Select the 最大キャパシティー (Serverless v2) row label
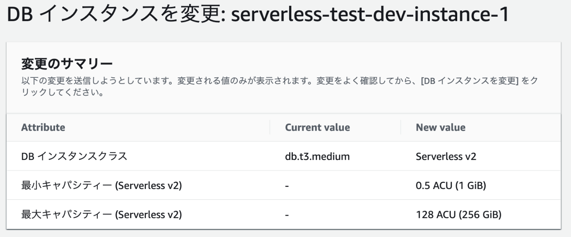This screenshot has height=237, width=571. [x=102, y=214]
